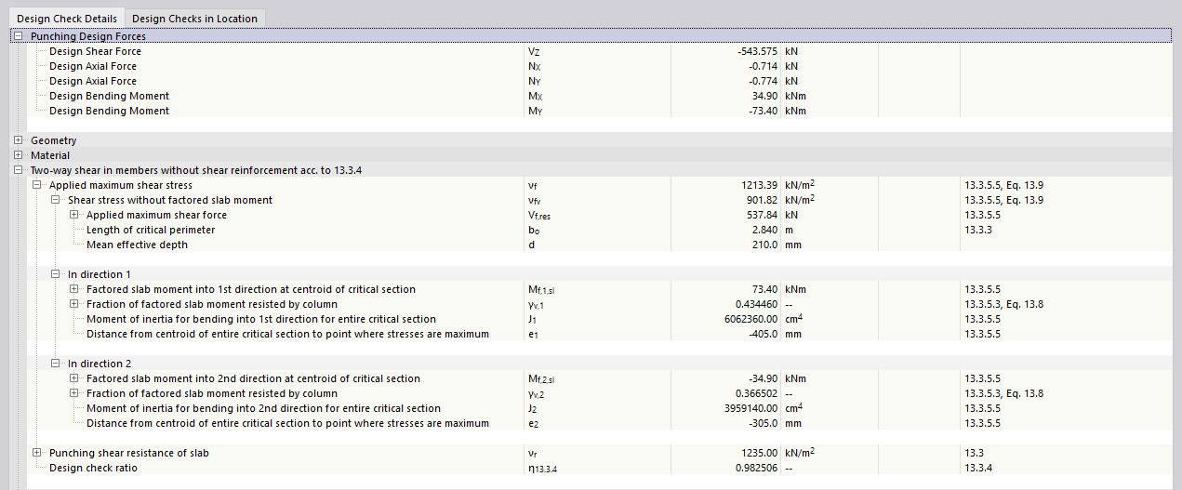Expand Applied maximum shear force node

tap(73, 215)
